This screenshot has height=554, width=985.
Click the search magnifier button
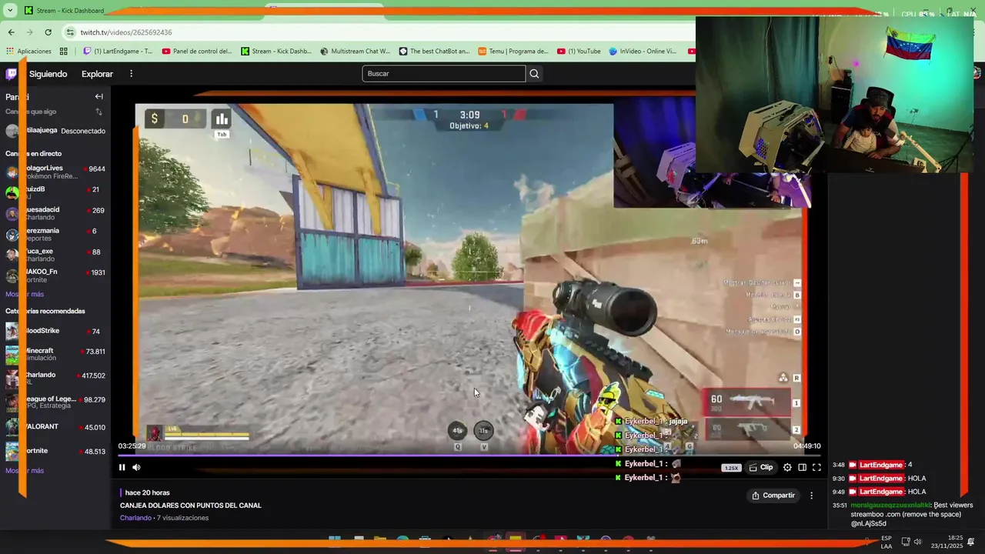coord(534,74)
